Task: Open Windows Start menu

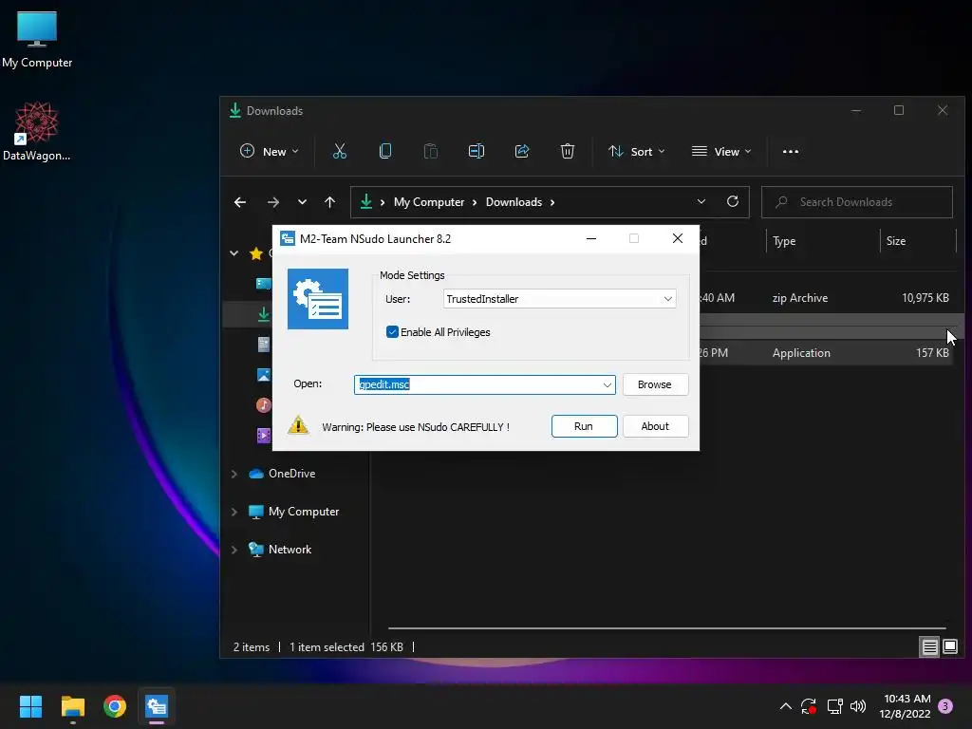Action: [30, 706]
